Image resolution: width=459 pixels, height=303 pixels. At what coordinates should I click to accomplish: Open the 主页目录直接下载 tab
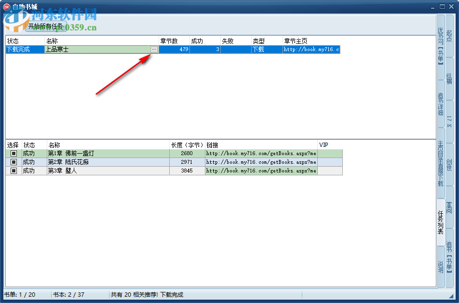coord(441,163)
